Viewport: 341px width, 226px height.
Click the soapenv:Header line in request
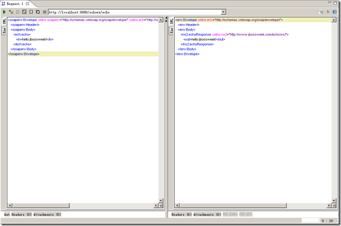25,25
